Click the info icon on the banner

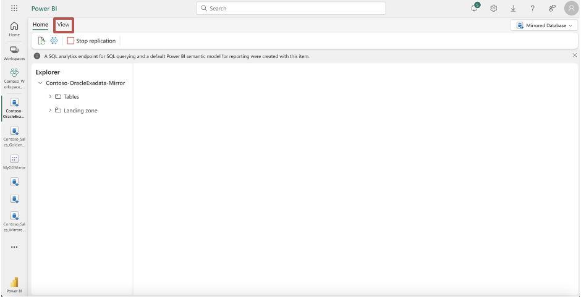tap(37, 56)
